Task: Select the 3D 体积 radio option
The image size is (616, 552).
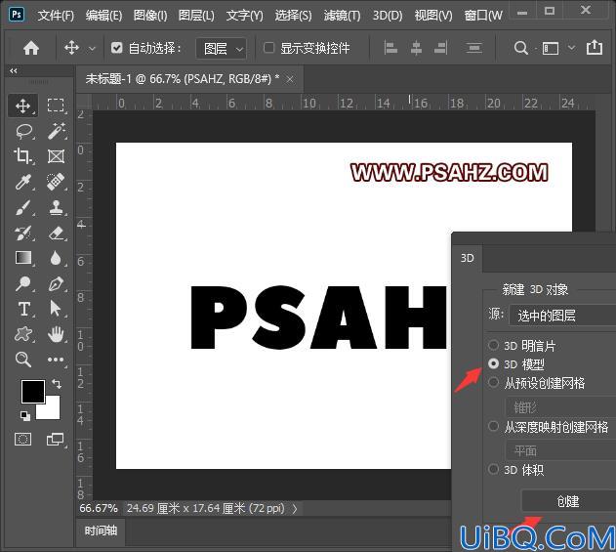Action: point(493,469)
